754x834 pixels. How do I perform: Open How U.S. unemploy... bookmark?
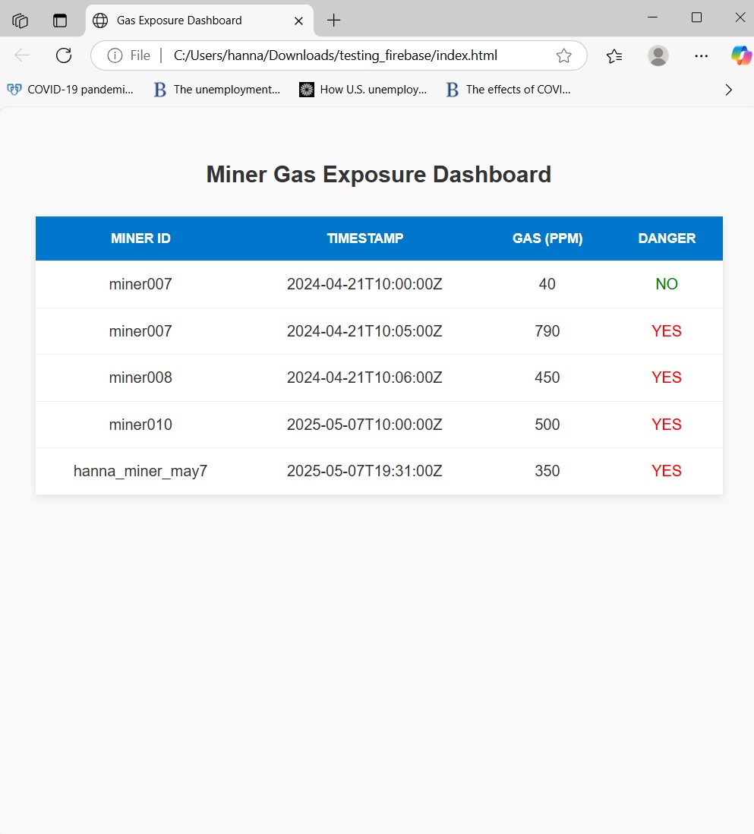363,90
